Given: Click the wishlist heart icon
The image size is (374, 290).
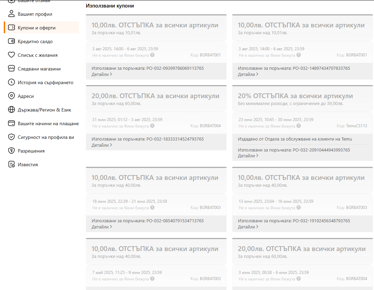Looking at the screenshot, I should 12,55.
